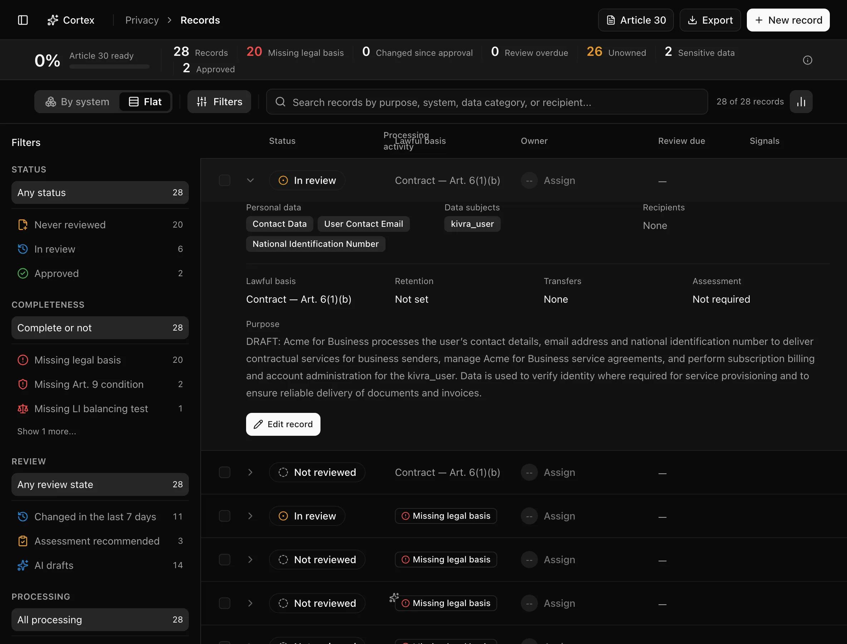847x644 pixels.
Task: Click the Status column header
Action: point(282,141)
